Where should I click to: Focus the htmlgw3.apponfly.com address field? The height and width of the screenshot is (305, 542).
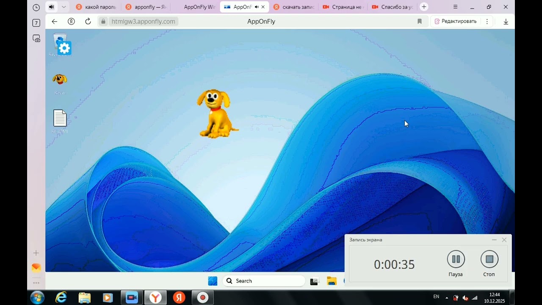(143, 21)
